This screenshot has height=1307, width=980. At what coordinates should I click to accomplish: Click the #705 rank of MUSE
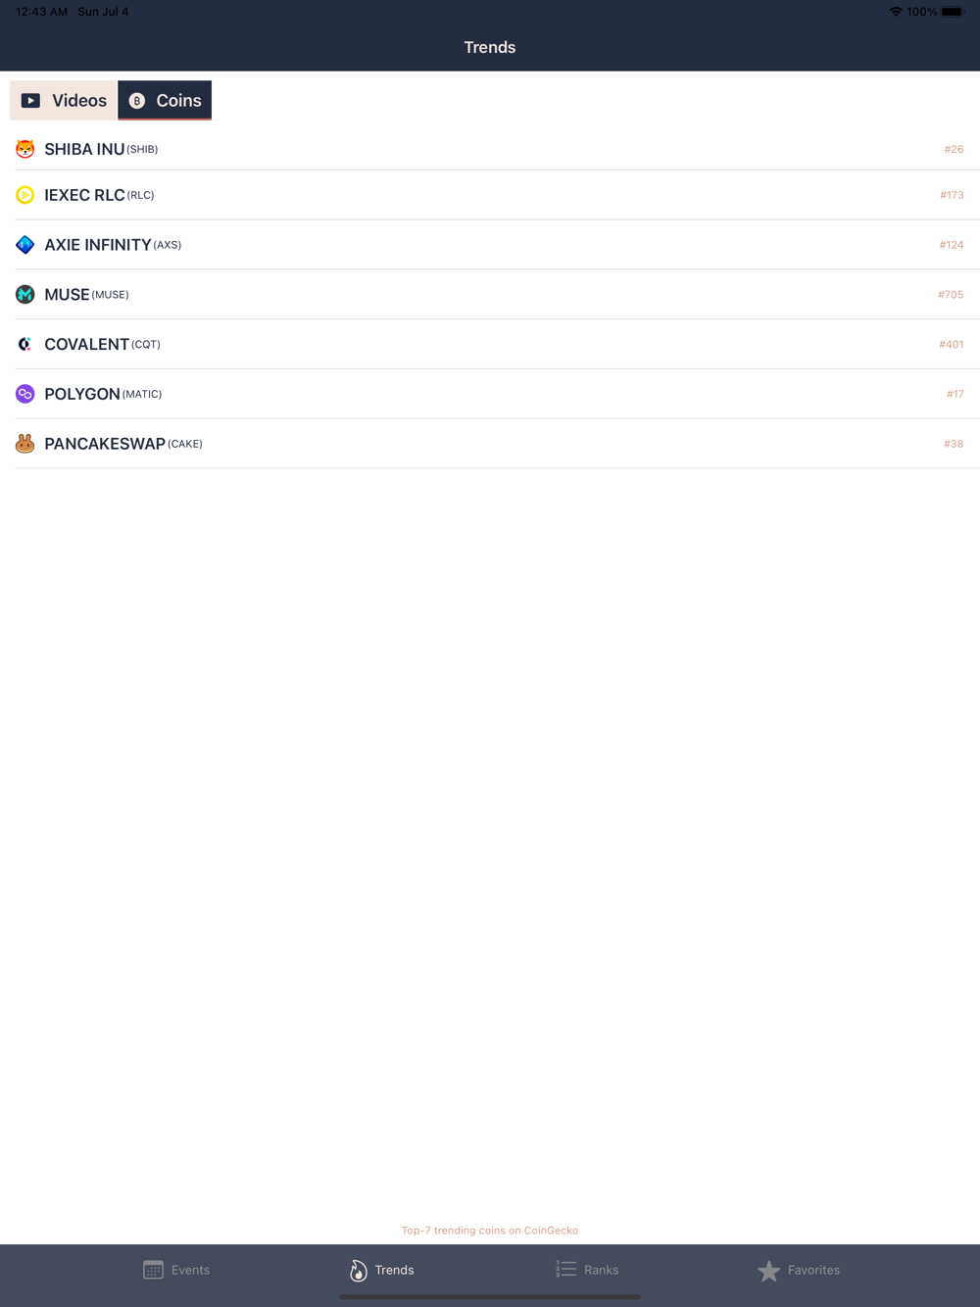(951, 294)
